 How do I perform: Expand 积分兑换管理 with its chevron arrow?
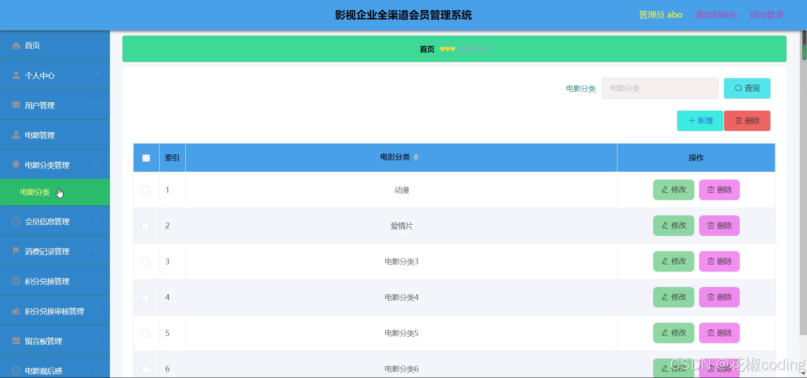(x=96, y=280)
